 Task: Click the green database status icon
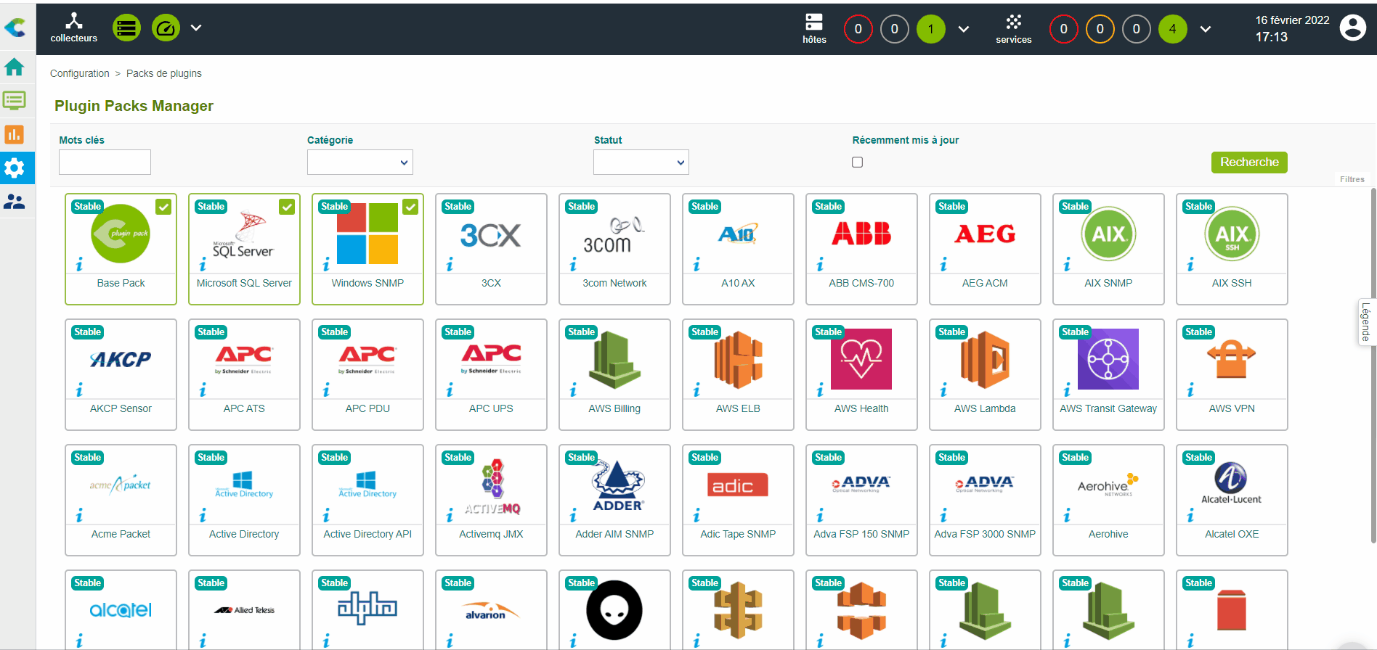coord(127,28)
